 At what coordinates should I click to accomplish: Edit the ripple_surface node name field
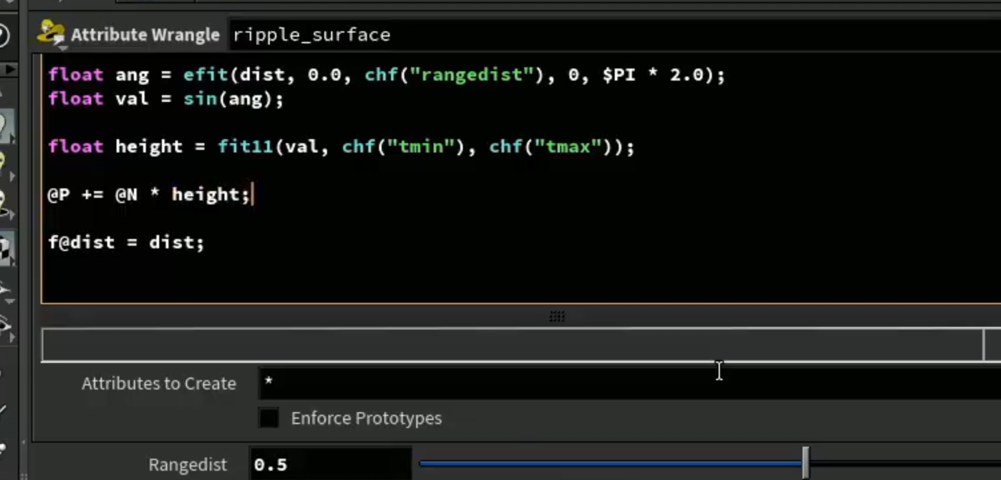[614, 35]
